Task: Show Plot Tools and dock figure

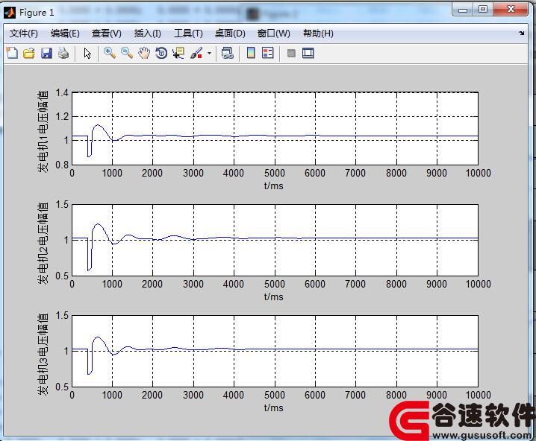Action: coord(308,53)
